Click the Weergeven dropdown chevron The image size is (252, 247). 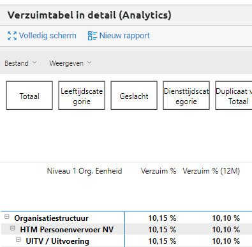tap(89, 63)
